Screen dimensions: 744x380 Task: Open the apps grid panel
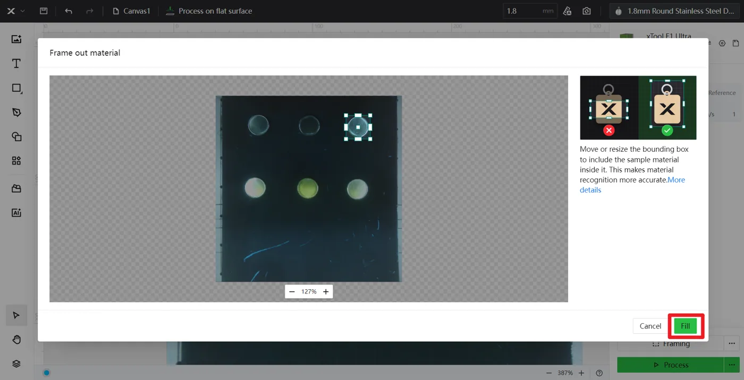coord(16,161)
